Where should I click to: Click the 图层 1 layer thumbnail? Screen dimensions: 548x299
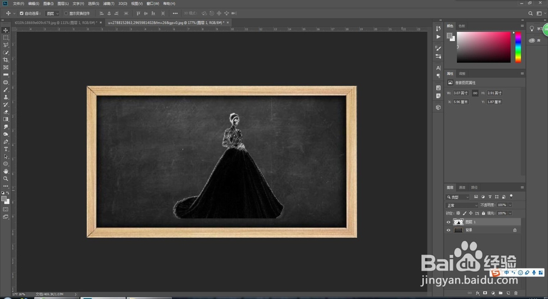point(458,222)
